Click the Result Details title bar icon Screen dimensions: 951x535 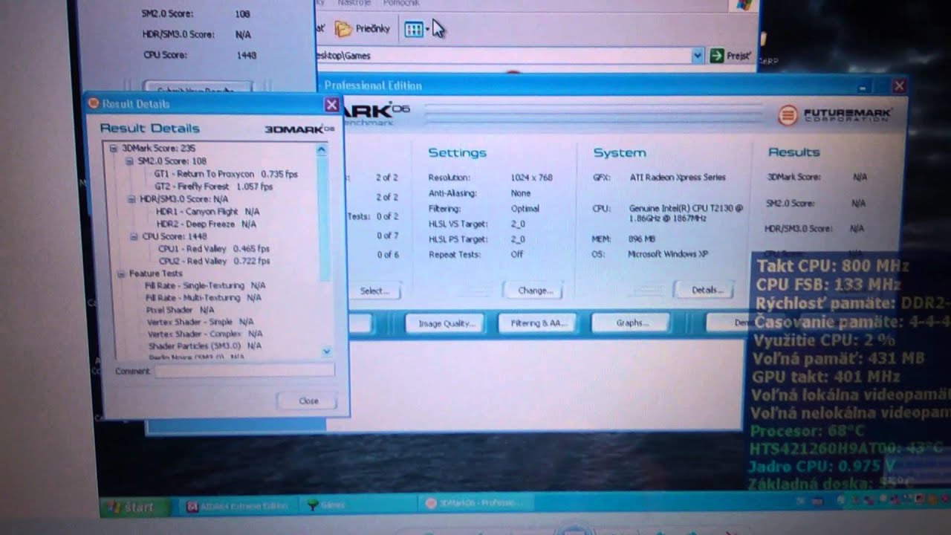coord(94,103)
